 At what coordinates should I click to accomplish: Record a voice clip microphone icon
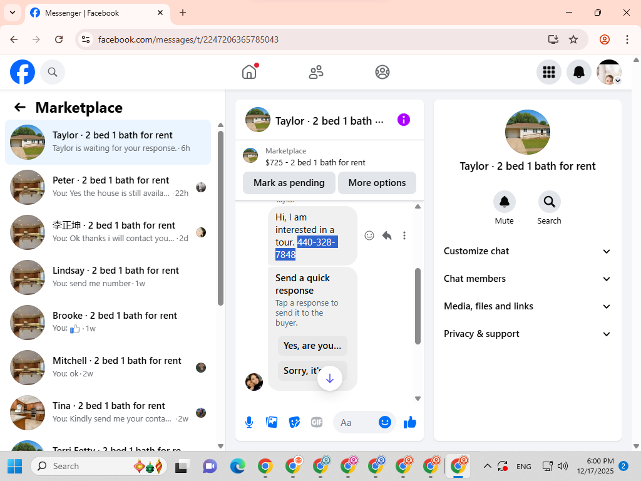[249, 422]
